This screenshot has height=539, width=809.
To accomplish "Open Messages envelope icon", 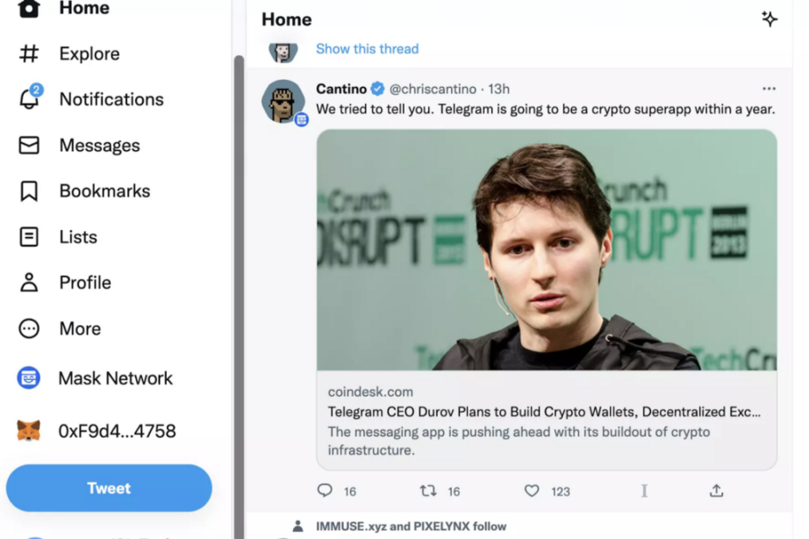I will 29,145.
